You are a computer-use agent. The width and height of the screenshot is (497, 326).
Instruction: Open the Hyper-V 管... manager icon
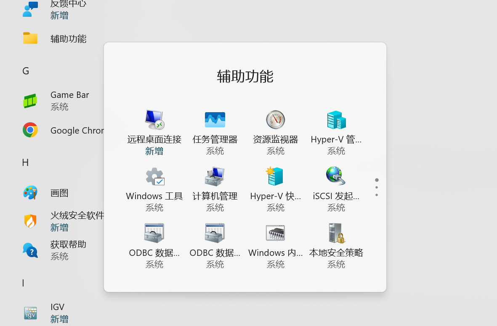(336, 120)
